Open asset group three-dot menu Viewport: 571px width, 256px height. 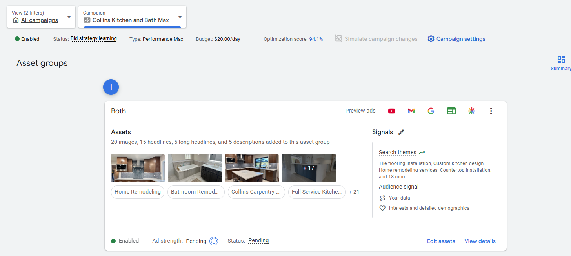(491, 111)
